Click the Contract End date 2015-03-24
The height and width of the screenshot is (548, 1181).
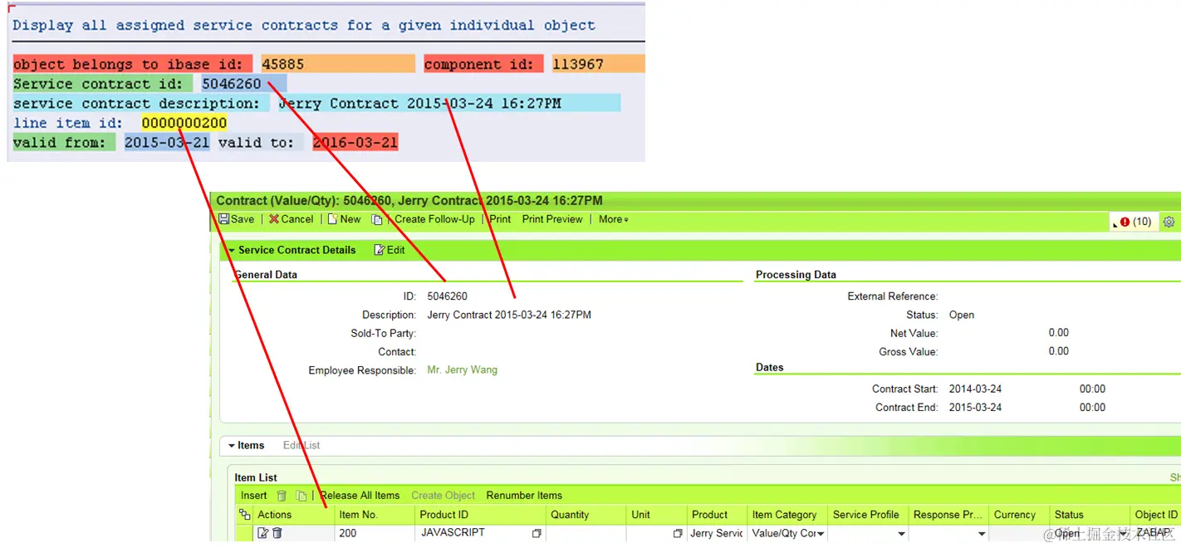pyautogui.click(x=975, y=408)
